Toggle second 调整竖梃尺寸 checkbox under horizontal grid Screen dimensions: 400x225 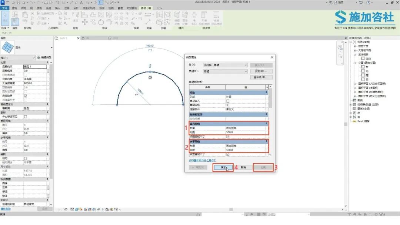tap(228, 154)
